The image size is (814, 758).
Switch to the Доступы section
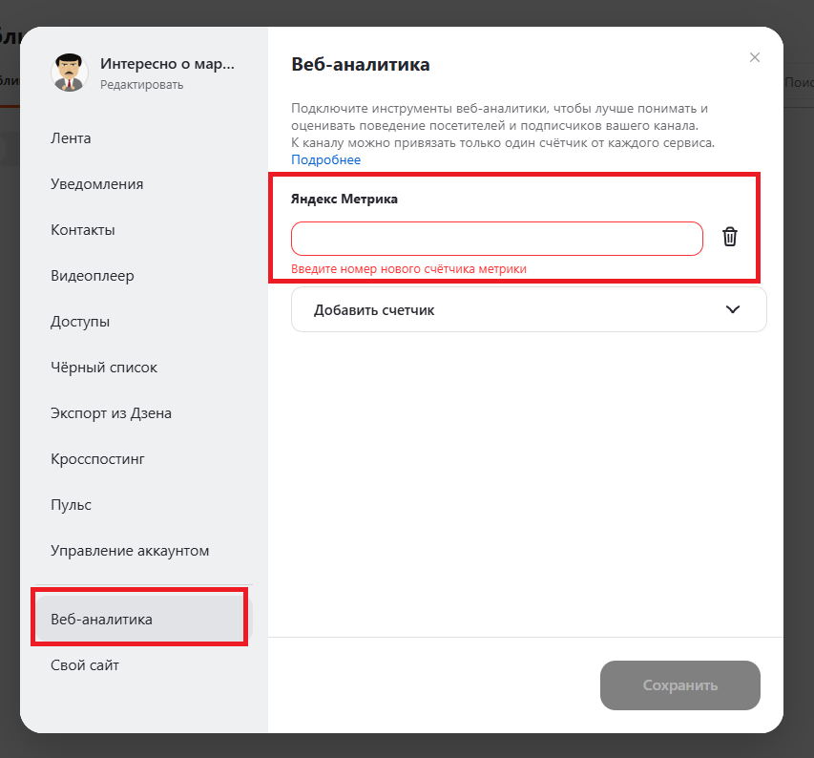[x=80, y=322]
